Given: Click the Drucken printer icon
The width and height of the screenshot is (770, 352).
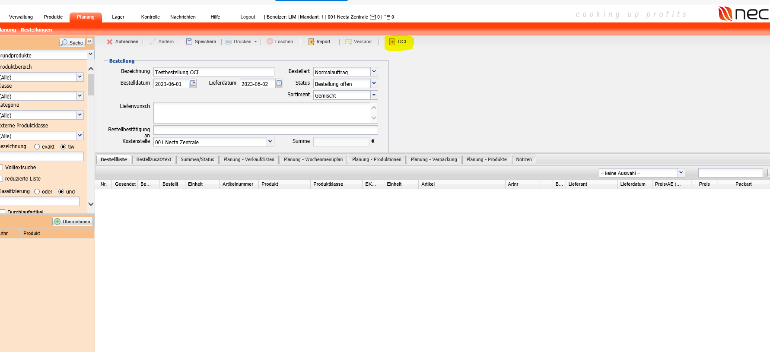Looking at the screenshot, I should (228, 42).
